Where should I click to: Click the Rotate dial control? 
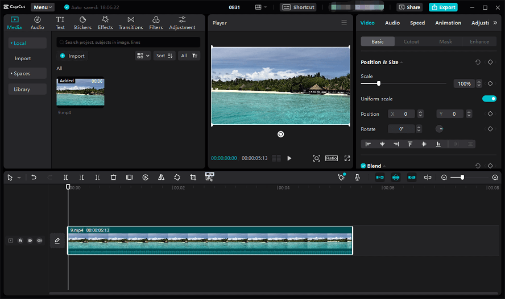[x=439, y=129]
